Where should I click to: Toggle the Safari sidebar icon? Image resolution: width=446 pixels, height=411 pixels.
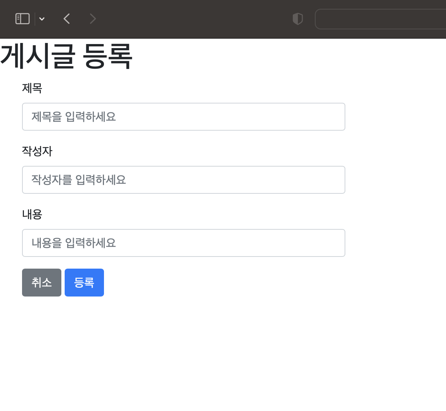[x=22, y=19]
